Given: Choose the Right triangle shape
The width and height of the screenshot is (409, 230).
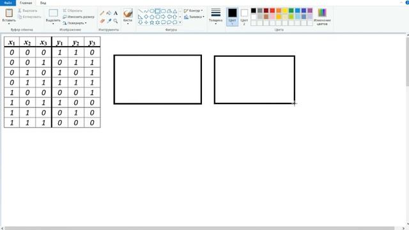Looking at the screenshot, I should tap(141, 17).
